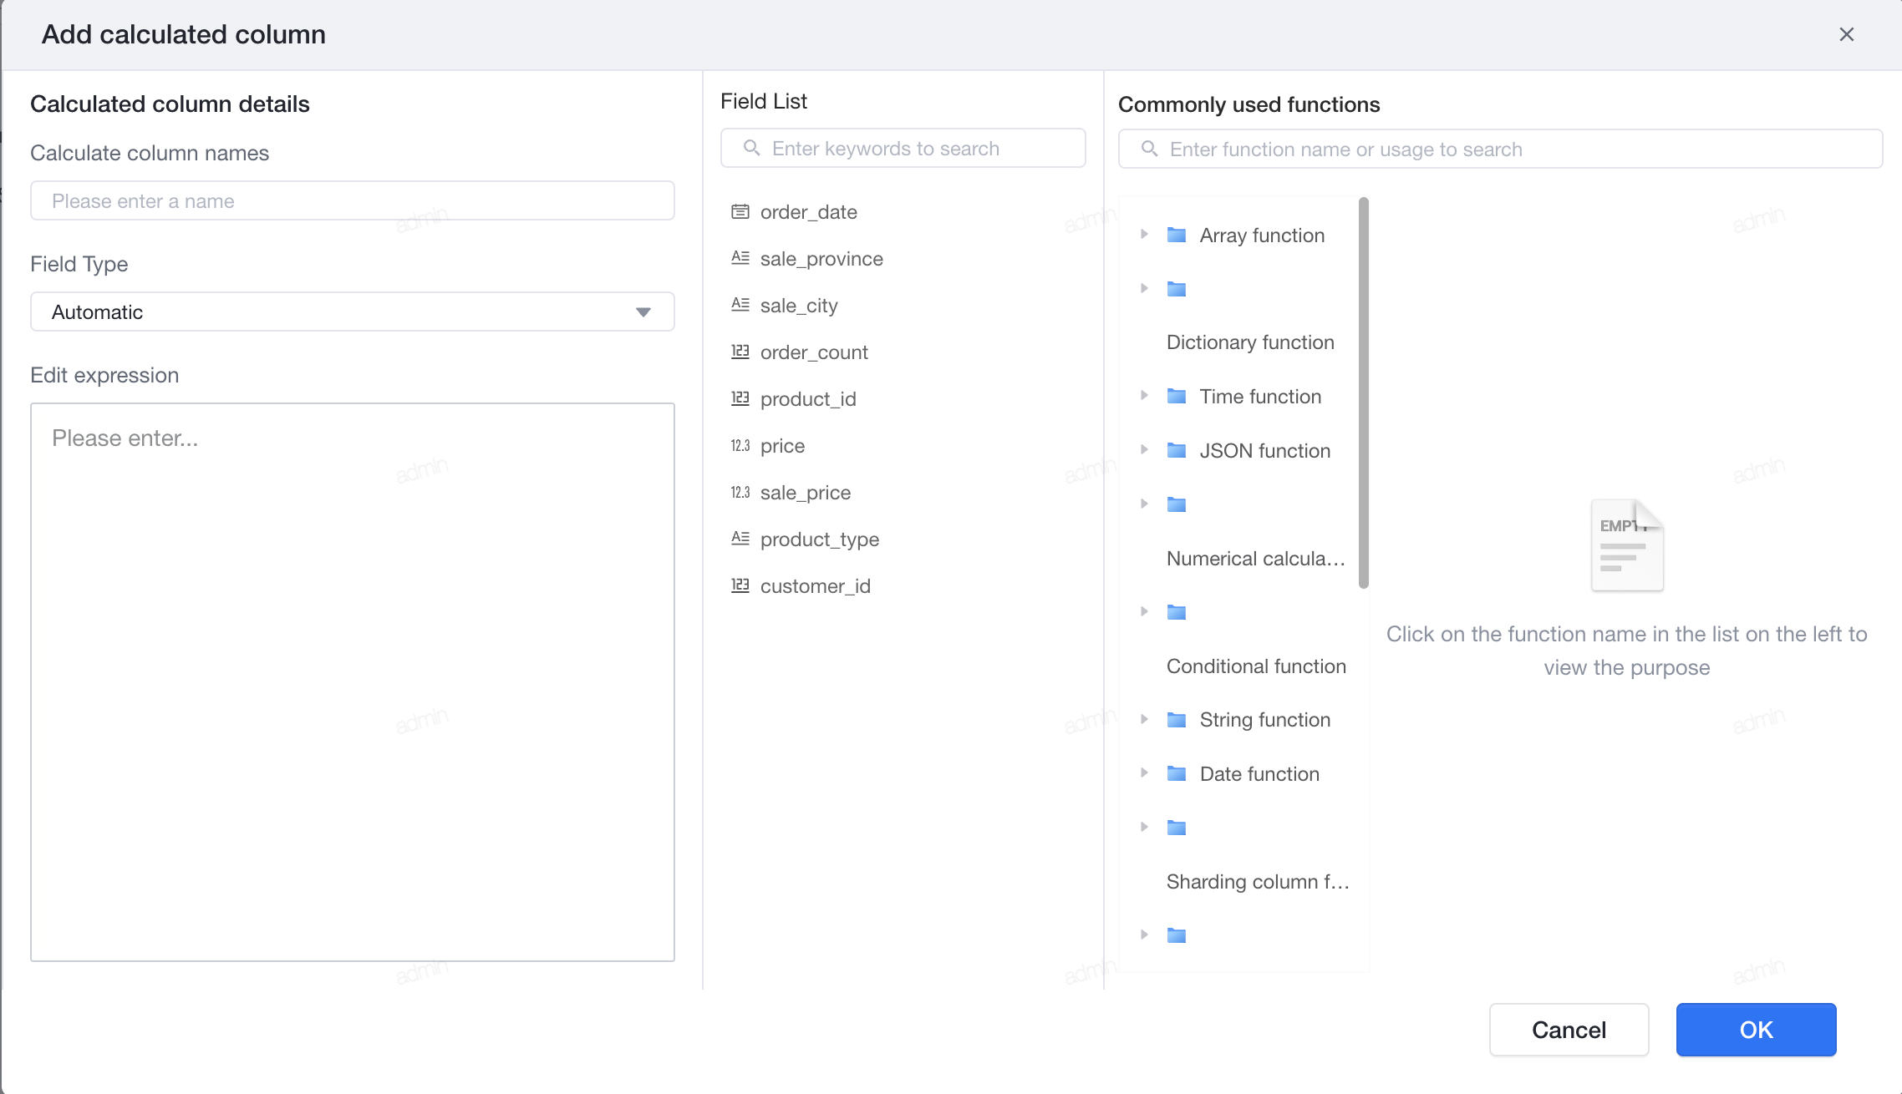Screen dimensions: 1902x1094
Task: Focus the Calculate column names input
Action: tap(353, 200)
